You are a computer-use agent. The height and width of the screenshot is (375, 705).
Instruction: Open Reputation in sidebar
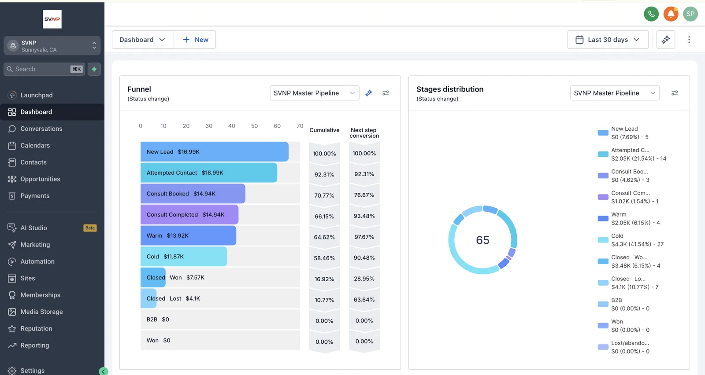[x=52, y=328]
